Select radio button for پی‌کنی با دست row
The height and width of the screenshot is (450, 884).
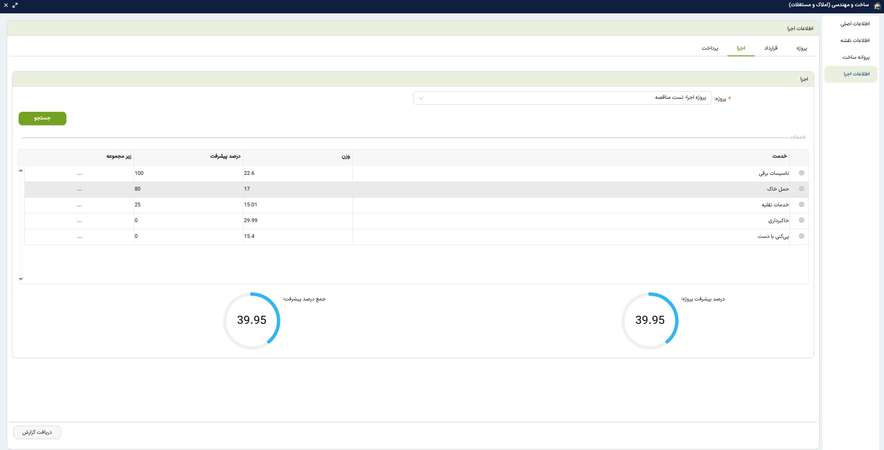point(801,236)
